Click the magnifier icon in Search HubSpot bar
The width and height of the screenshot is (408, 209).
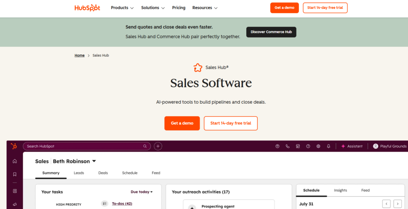[x=145, y=146]
